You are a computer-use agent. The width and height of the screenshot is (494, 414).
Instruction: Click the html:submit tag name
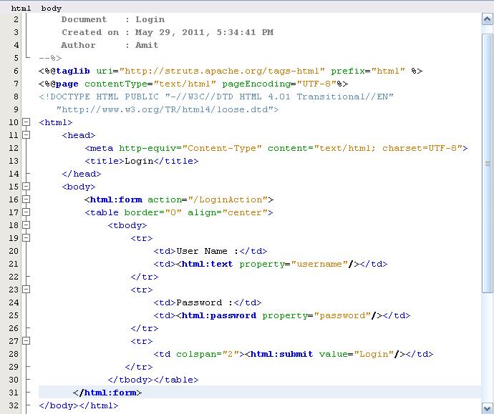coord(281,354)
